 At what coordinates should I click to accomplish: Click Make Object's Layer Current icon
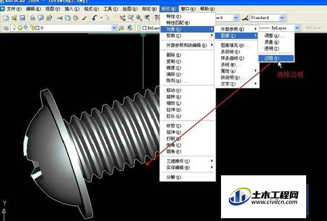tap(122, 28)
